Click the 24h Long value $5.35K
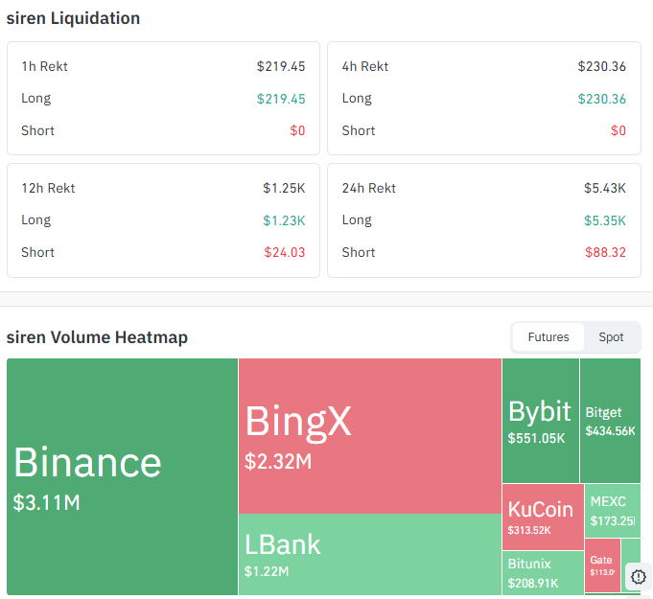 point(605,220)
